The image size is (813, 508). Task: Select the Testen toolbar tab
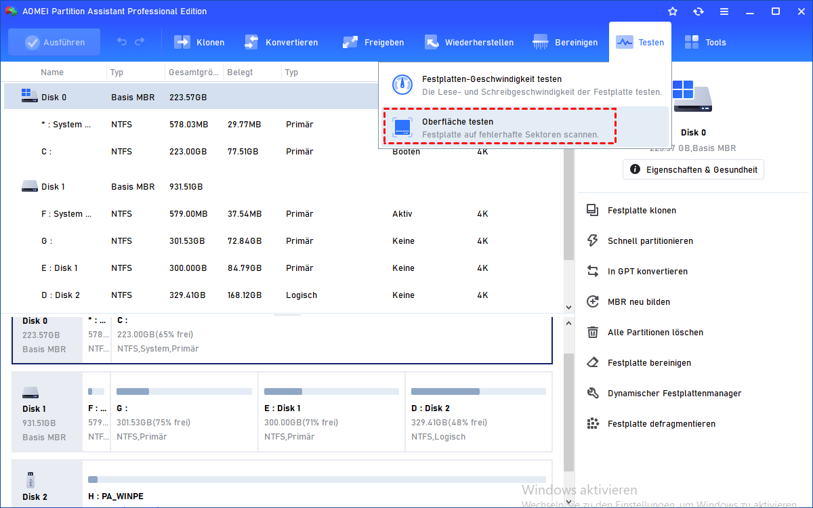pyautogui.click(x=640, y=42)
